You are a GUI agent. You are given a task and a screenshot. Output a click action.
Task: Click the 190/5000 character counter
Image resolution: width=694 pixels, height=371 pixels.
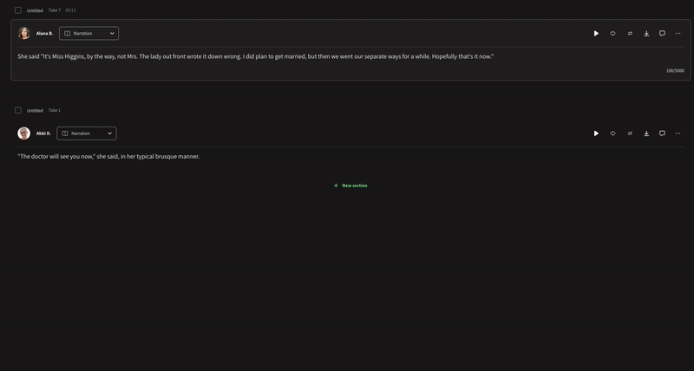[x=675, y=71]
